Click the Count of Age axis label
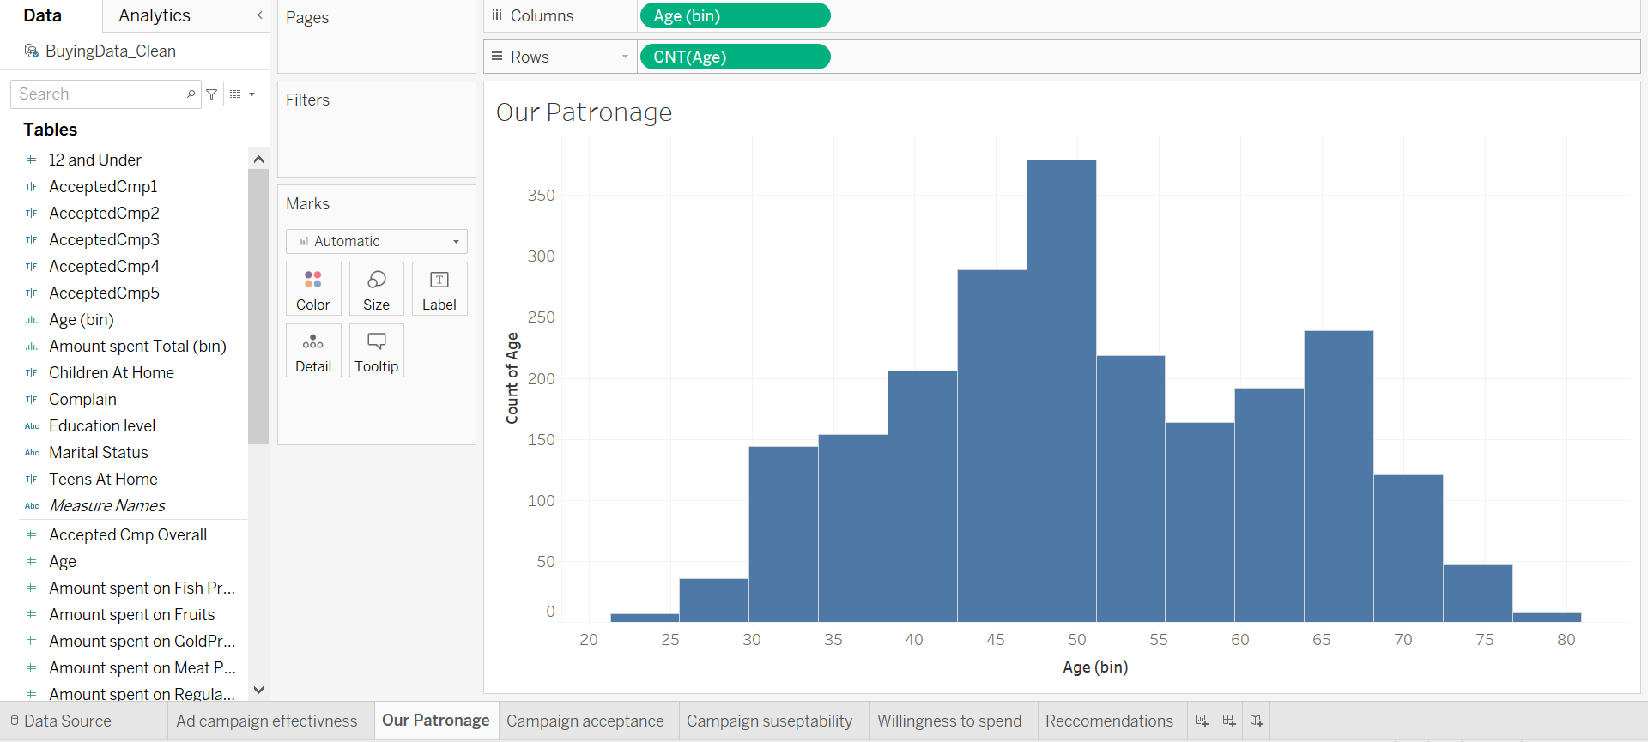This screenshot has width=1648, height=742. pyautogui.click(x=512, y=378)
